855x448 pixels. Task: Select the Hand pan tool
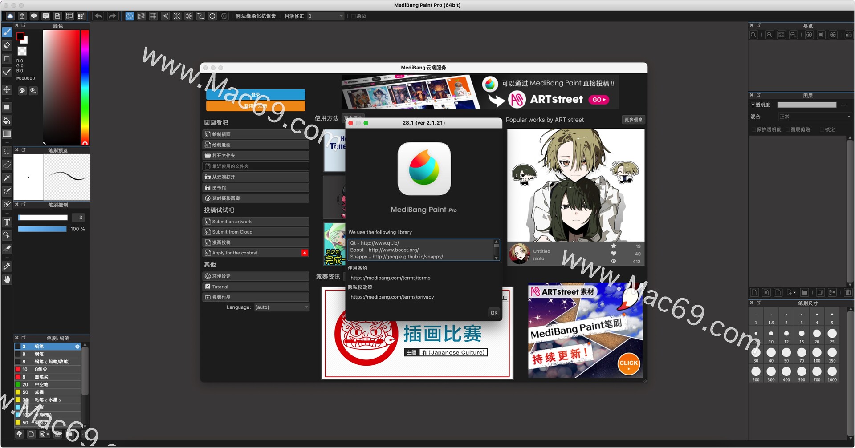coord(7,279)
